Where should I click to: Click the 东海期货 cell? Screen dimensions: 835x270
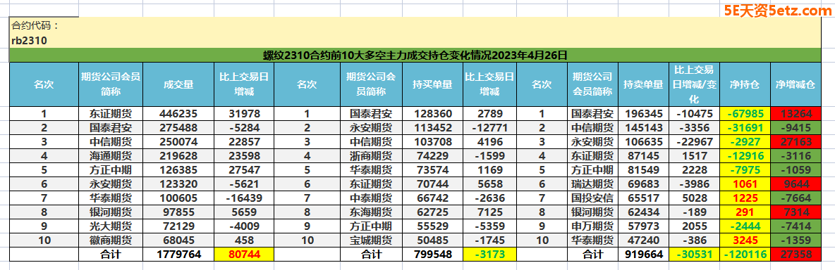(371, 212)
